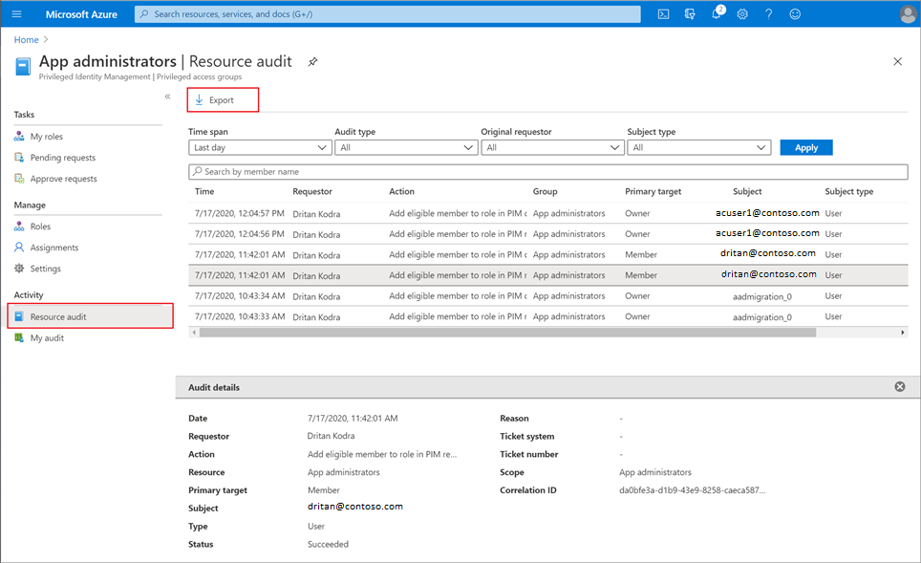Screen dimensions: 921x563
Task: Open My audit in Activity
Action: (47, 338)
